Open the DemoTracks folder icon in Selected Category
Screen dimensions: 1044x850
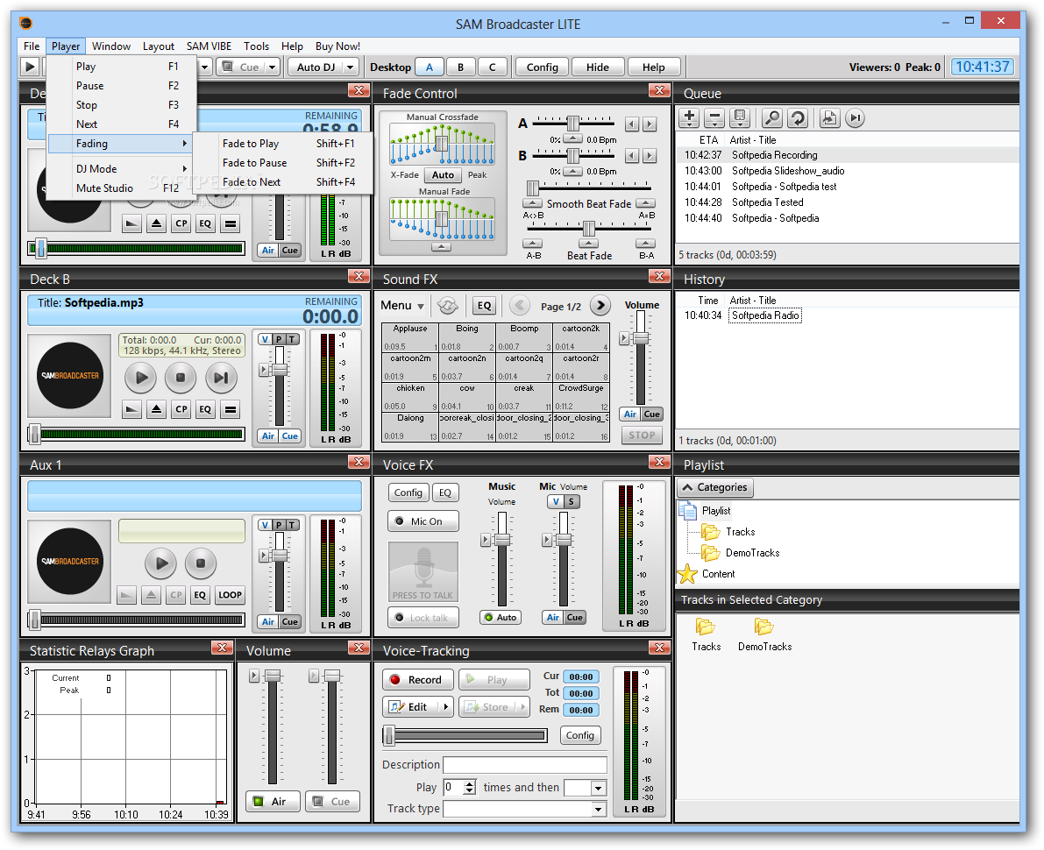(764, 627)
